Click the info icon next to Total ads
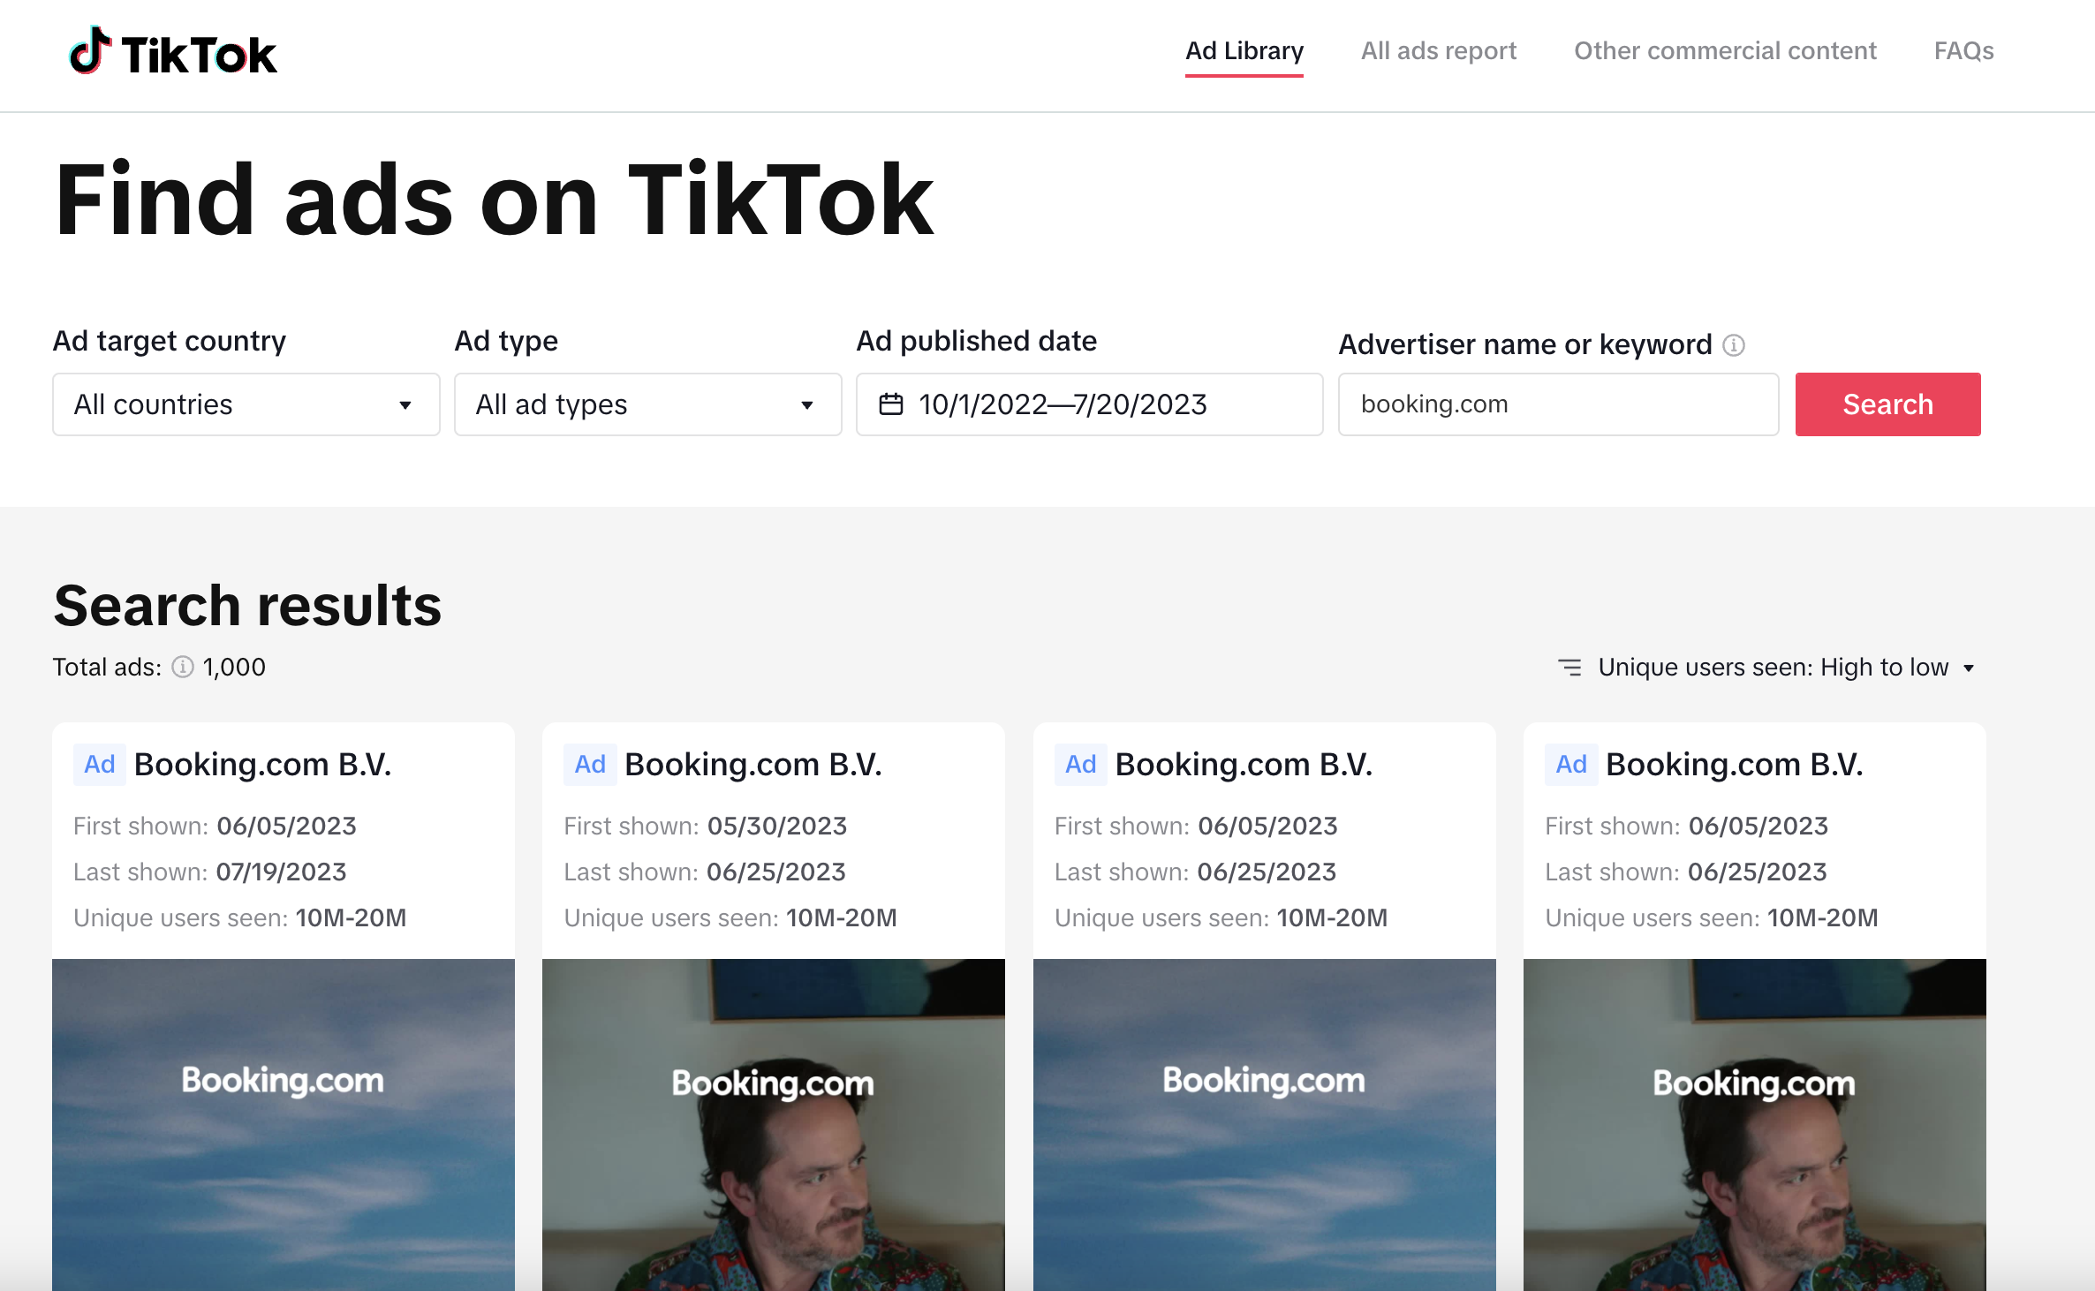This screenshot has height=1291, width=2095. [x=183, y=667]
